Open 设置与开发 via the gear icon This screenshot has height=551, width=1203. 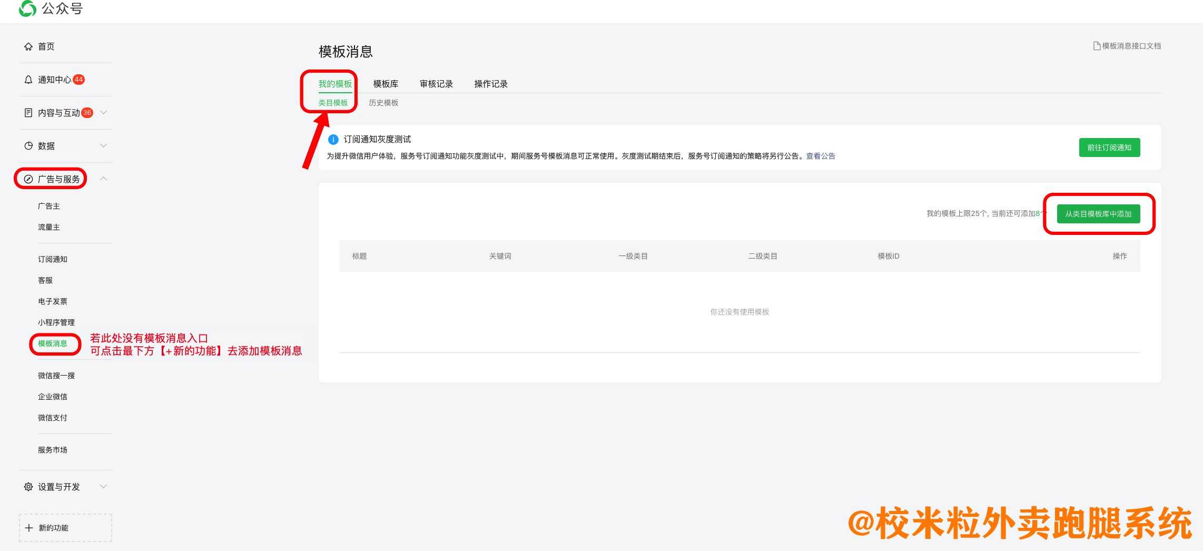28,486
